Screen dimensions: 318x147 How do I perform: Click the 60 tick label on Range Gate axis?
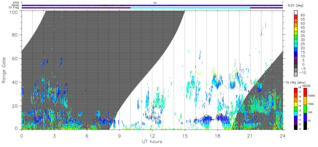(x=15, y=59)
